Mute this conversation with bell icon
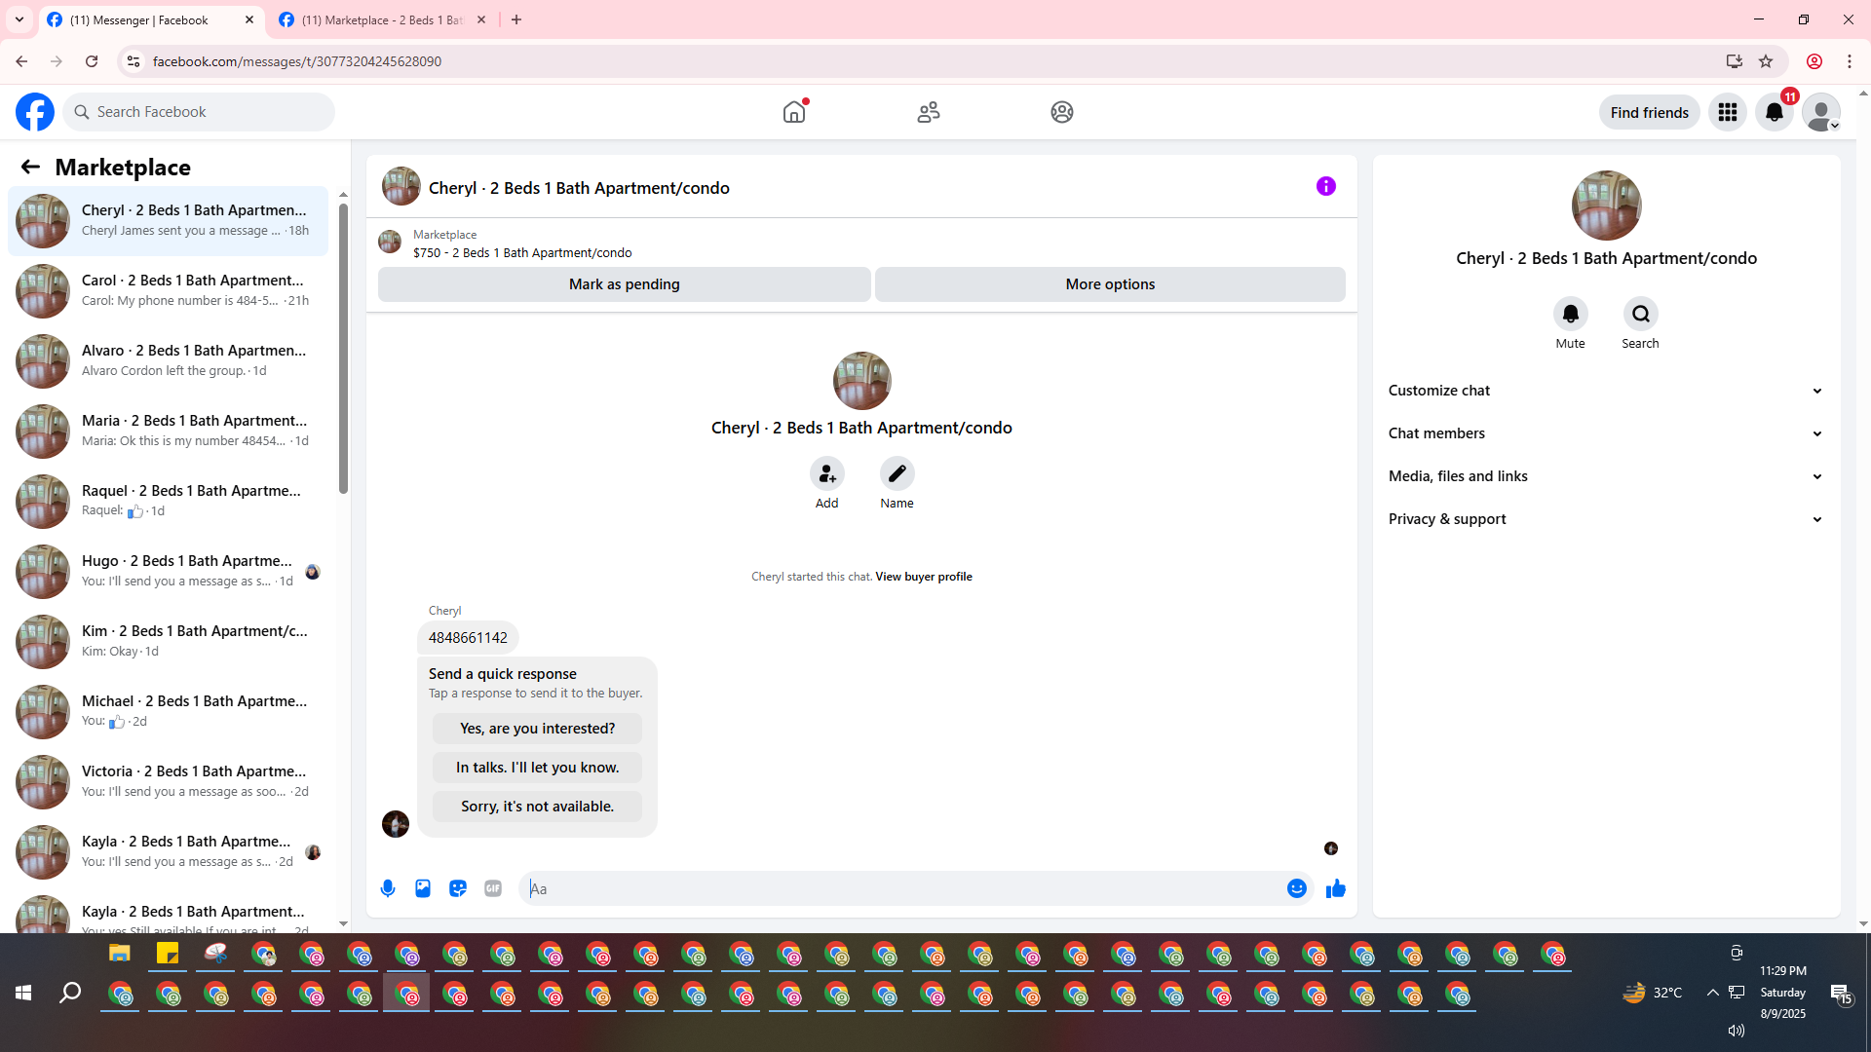This screenshot has width=1871, height=1052. click(x=1570, y=315)
